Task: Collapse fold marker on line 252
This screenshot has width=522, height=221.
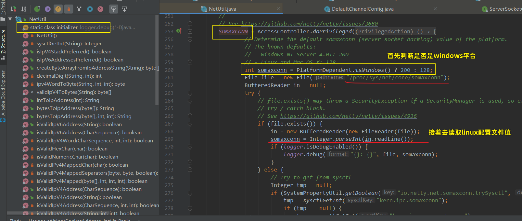Action: (x=190, y=24)
